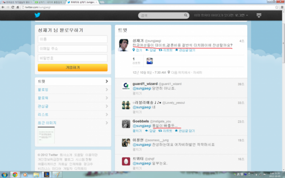Open the 도움말 footer link
Image resolution: width=285 pixels, height=178 pixels.
[79, 155]
